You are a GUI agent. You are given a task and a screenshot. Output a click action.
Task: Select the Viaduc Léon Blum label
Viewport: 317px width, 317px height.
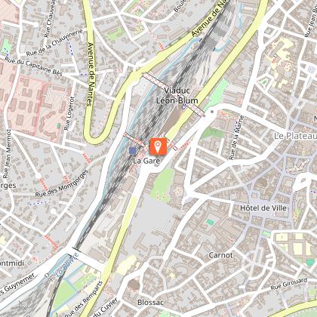[x=177, y=96]
